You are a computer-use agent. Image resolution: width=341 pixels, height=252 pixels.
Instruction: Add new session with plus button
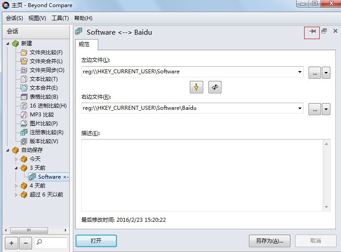click(x=12, y=243)
